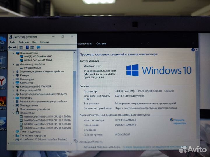The height and width of the screenshot is (157, 210).
Task: Select Intel(R) HD Graphics 4000 adapter
Action: tap(38, 57)
